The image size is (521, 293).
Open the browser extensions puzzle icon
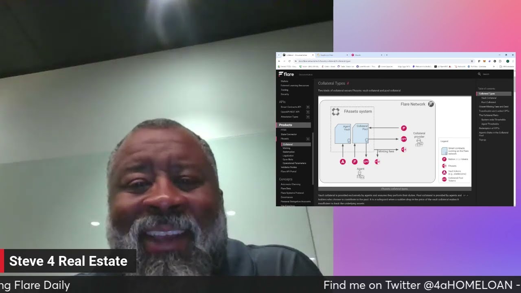point(500,61)
